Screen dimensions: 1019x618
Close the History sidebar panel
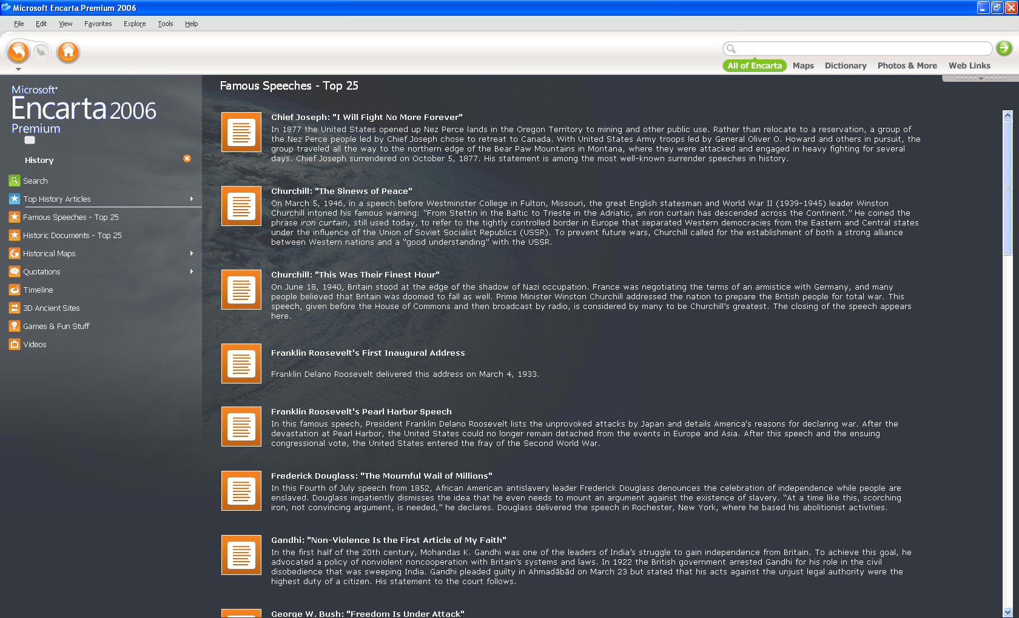click(187, 159)
